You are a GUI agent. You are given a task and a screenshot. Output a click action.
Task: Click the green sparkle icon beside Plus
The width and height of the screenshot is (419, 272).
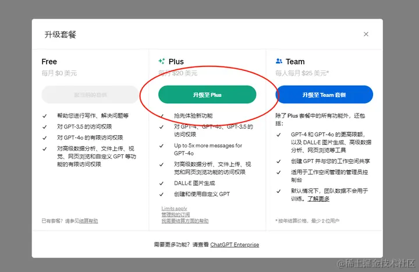[161, 61]
